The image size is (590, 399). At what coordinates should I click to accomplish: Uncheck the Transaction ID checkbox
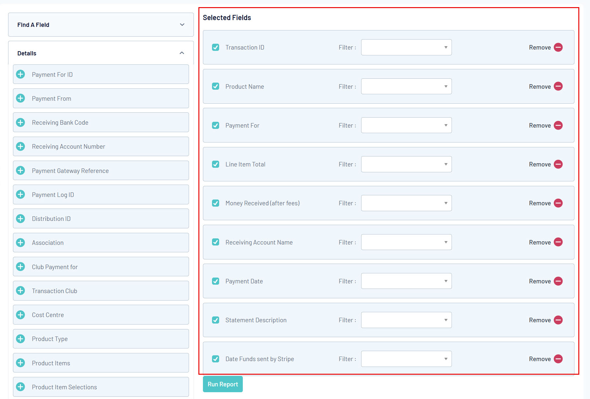tap(216, 47)
